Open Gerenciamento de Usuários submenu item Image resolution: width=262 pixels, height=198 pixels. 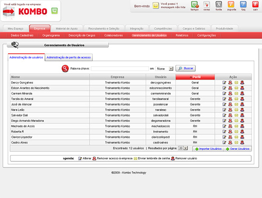tap(149, 35)
